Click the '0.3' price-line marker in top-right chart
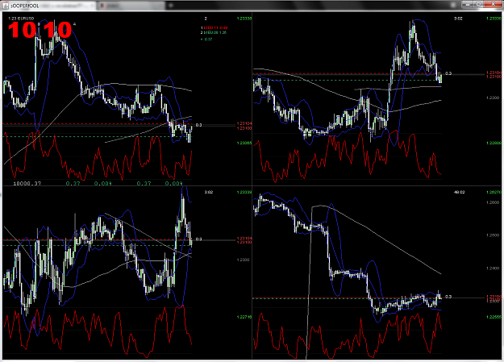The image size is (504, 362). pos(448,73)
